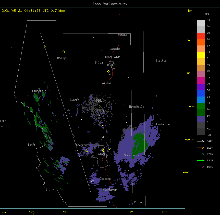
Task: Click the Innisfail label
Action: click(x=106, y=83)
